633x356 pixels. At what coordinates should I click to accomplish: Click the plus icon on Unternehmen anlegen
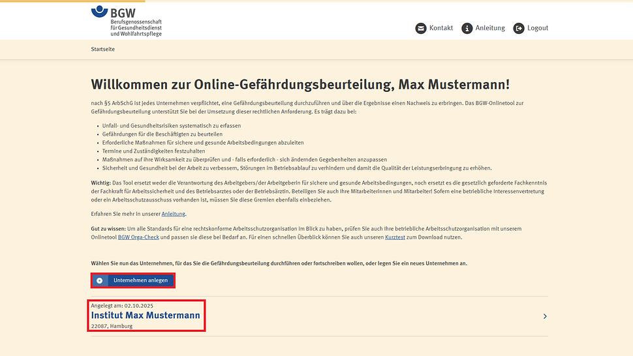click(x=99, y=280)
